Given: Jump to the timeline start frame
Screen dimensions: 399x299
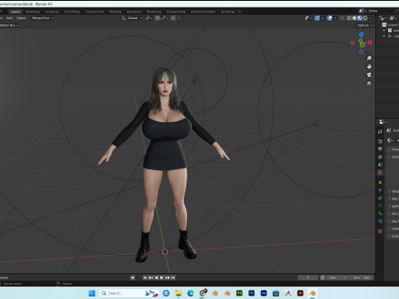Looking at the screenshot, I should point(145,277).
